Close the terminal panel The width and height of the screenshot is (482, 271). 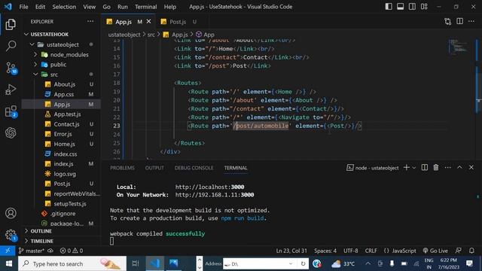click(x=471, y=167)
